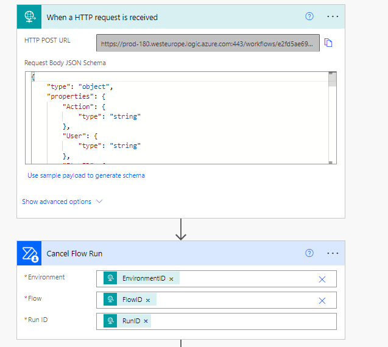The width and height of the screenshot is (388, 347).
Task: Open the HTTP trigger ellipsis menu
Action: [x=332, y=16]
